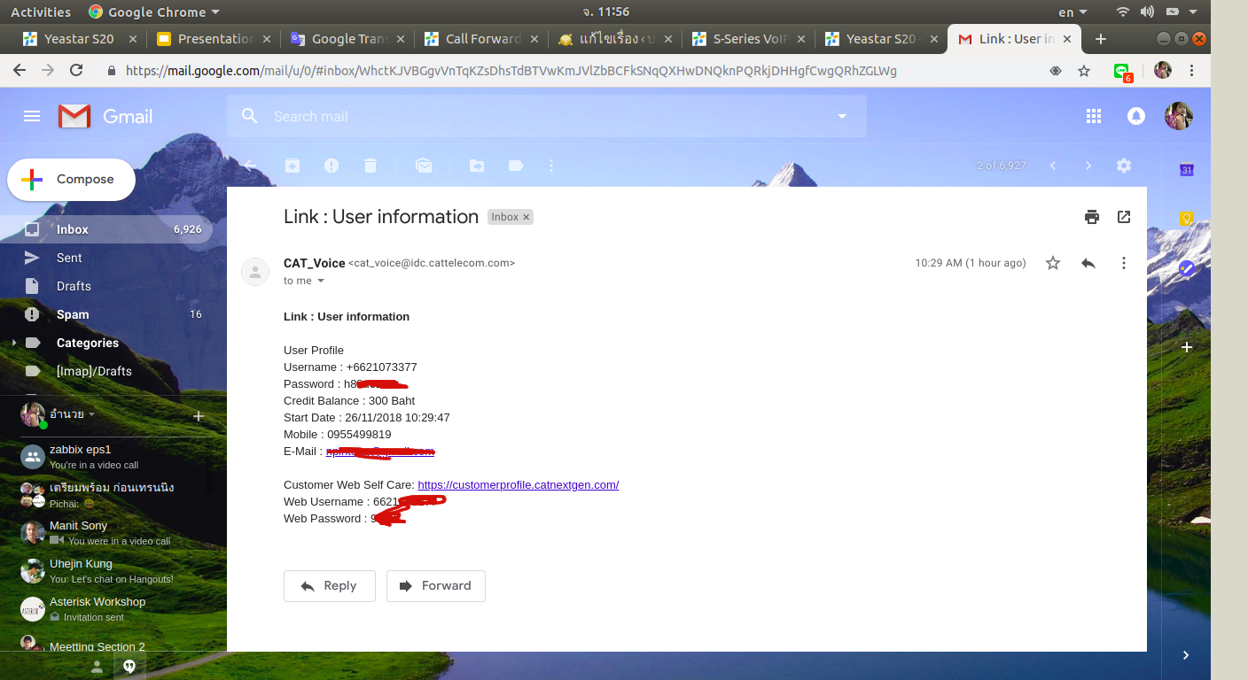
Task: Open the Activities overview
Action: click(x=41, y=12)
